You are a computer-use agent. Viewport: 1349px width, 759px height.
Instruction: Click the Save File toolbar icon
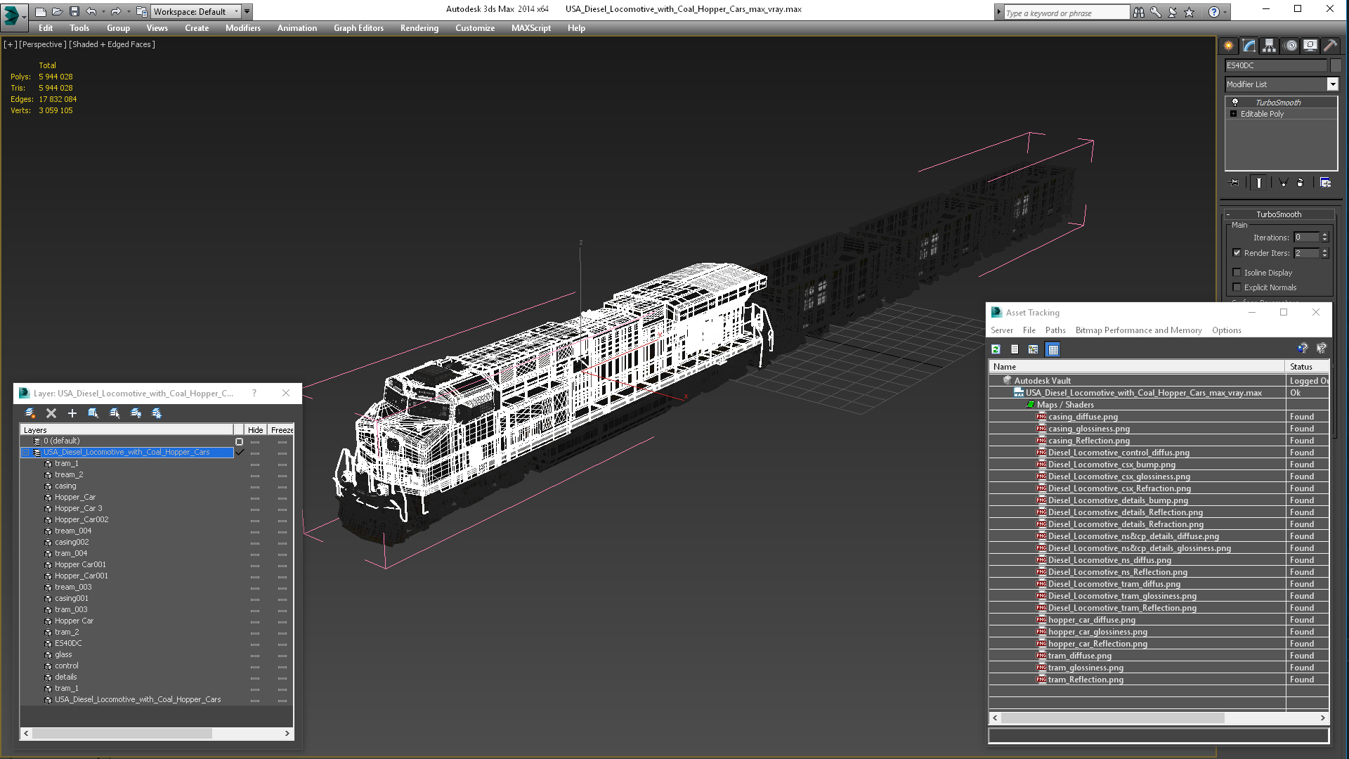pyautogui.click(x=74, y=11)
